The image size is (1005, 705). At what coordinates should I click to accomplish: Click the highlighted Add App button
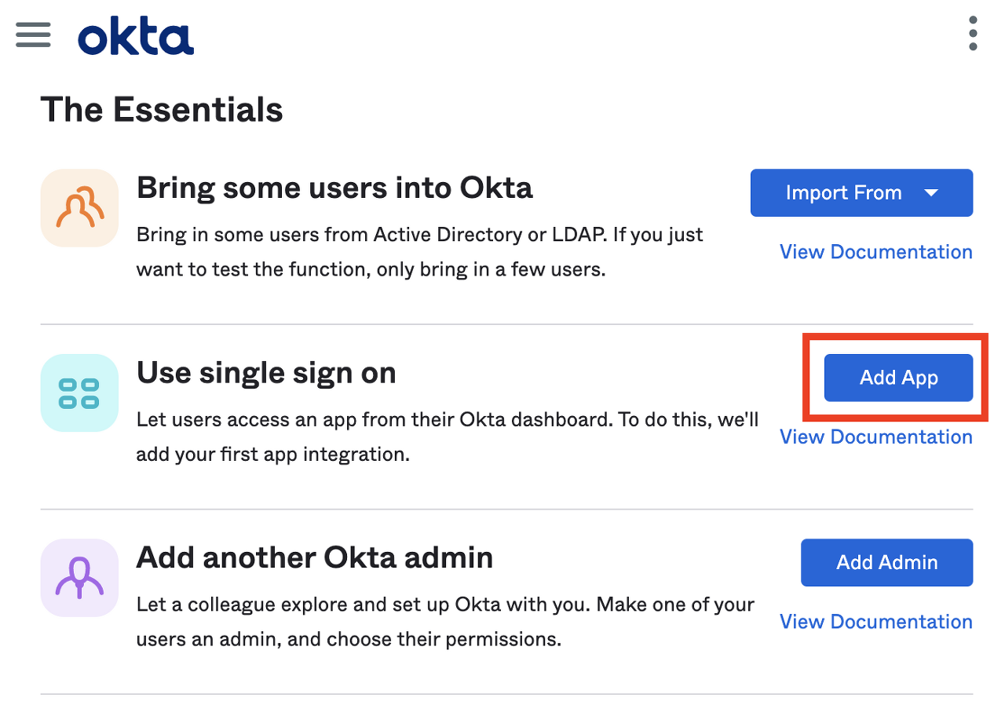point(897,378)
